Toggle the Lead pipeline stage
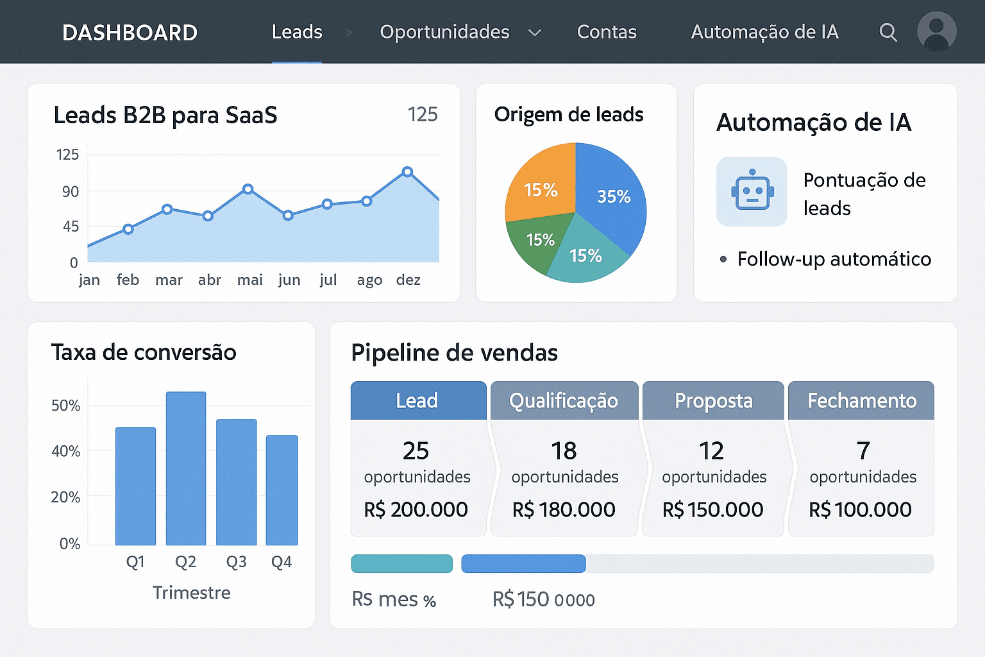The width and height of the screenshot is (985, 657). point(418,400)
